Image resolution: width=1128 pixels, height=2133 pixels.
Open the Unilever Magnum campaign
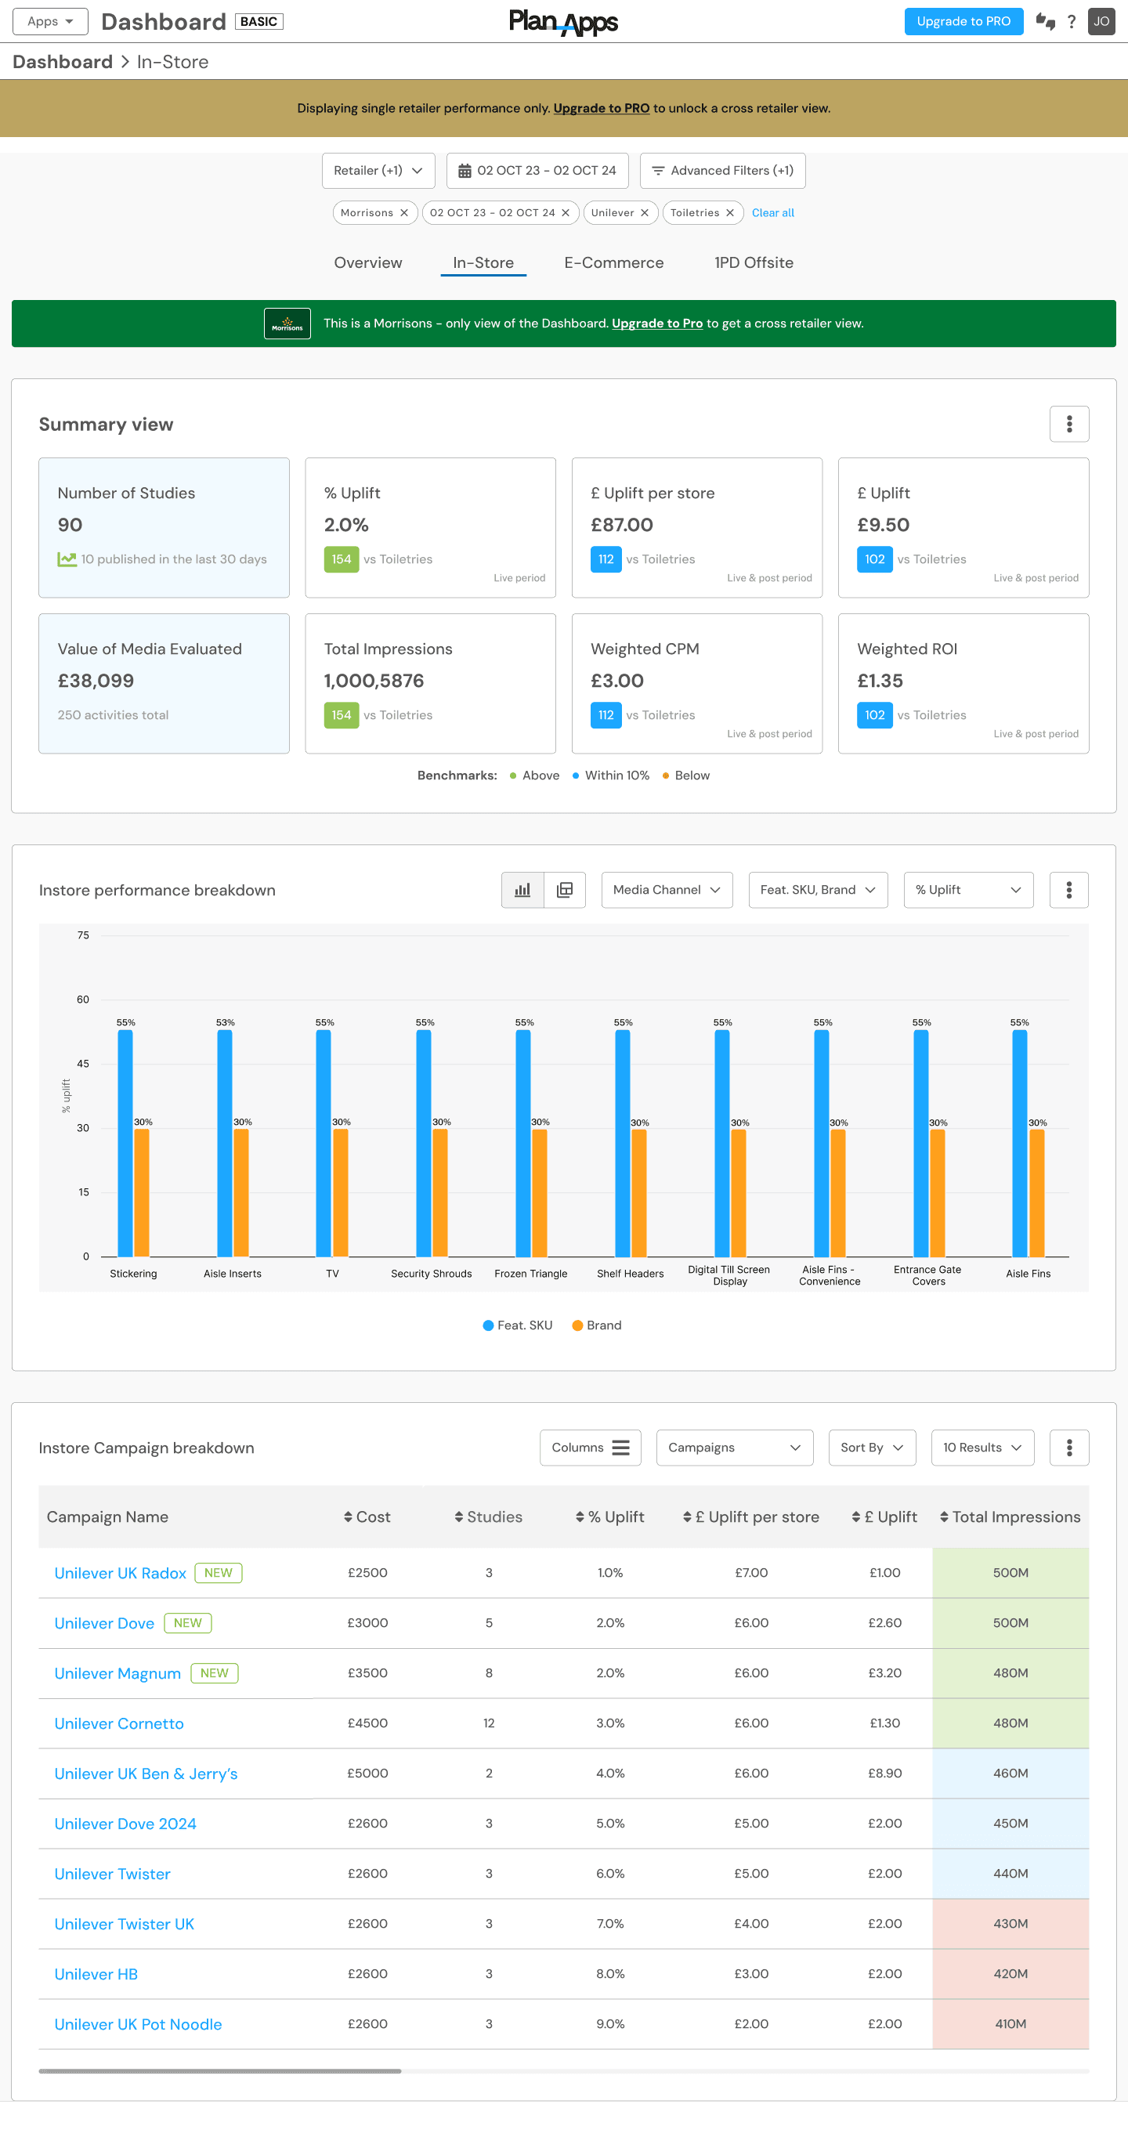pyautogui.click(x=117, y=1673)
